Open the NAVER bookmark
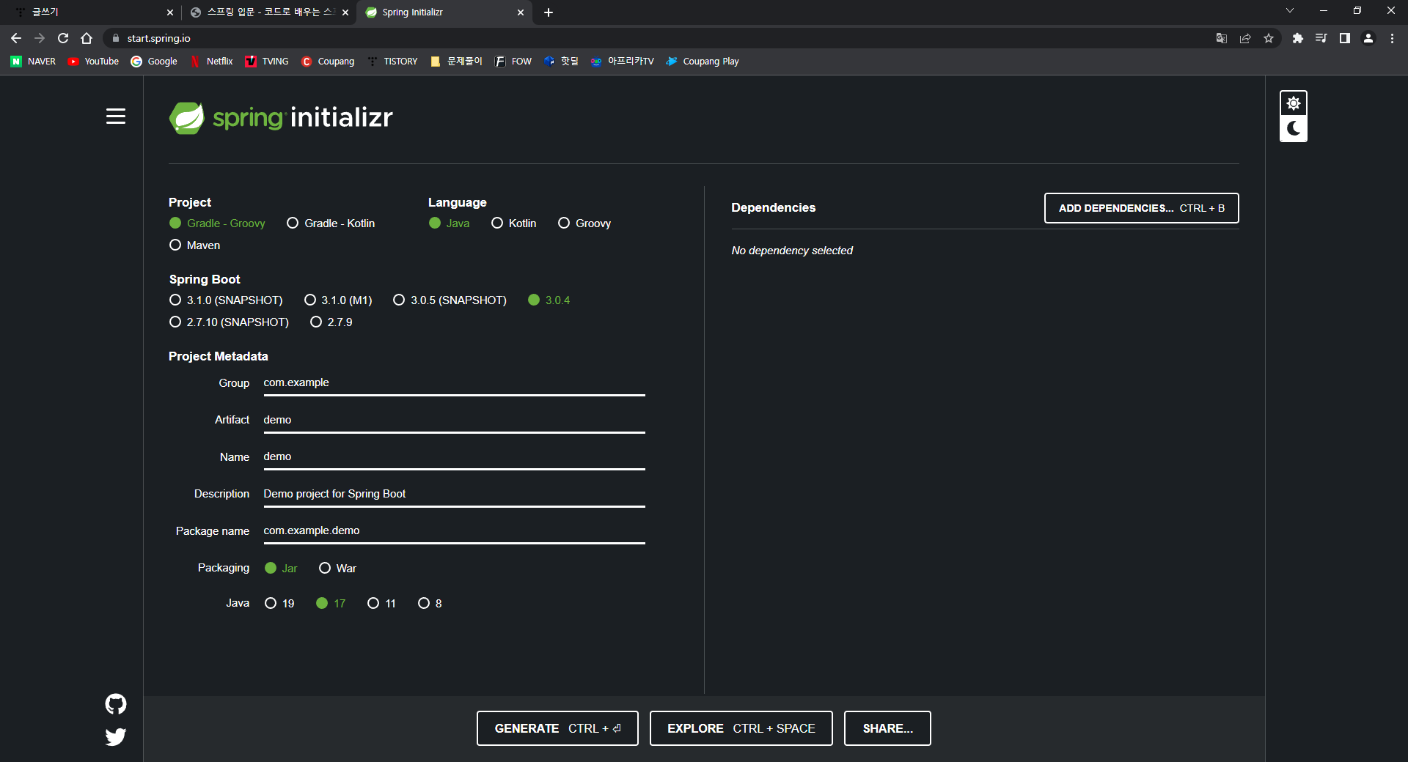1408x762 pixels. click(x=33, y=62)
